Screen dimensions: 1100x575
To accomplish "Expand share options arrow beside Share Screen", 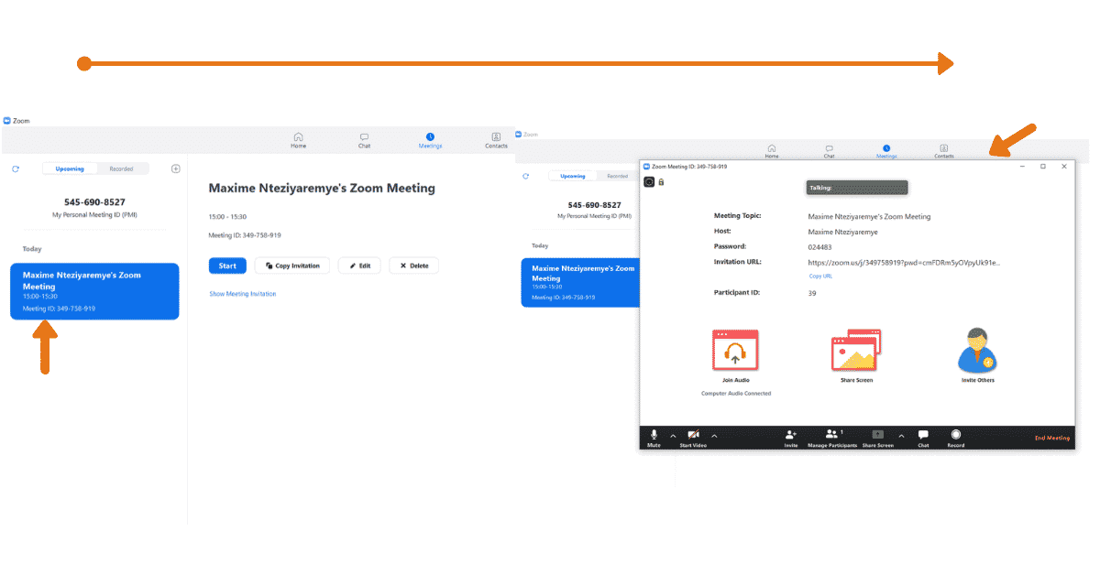I will 901,436.
